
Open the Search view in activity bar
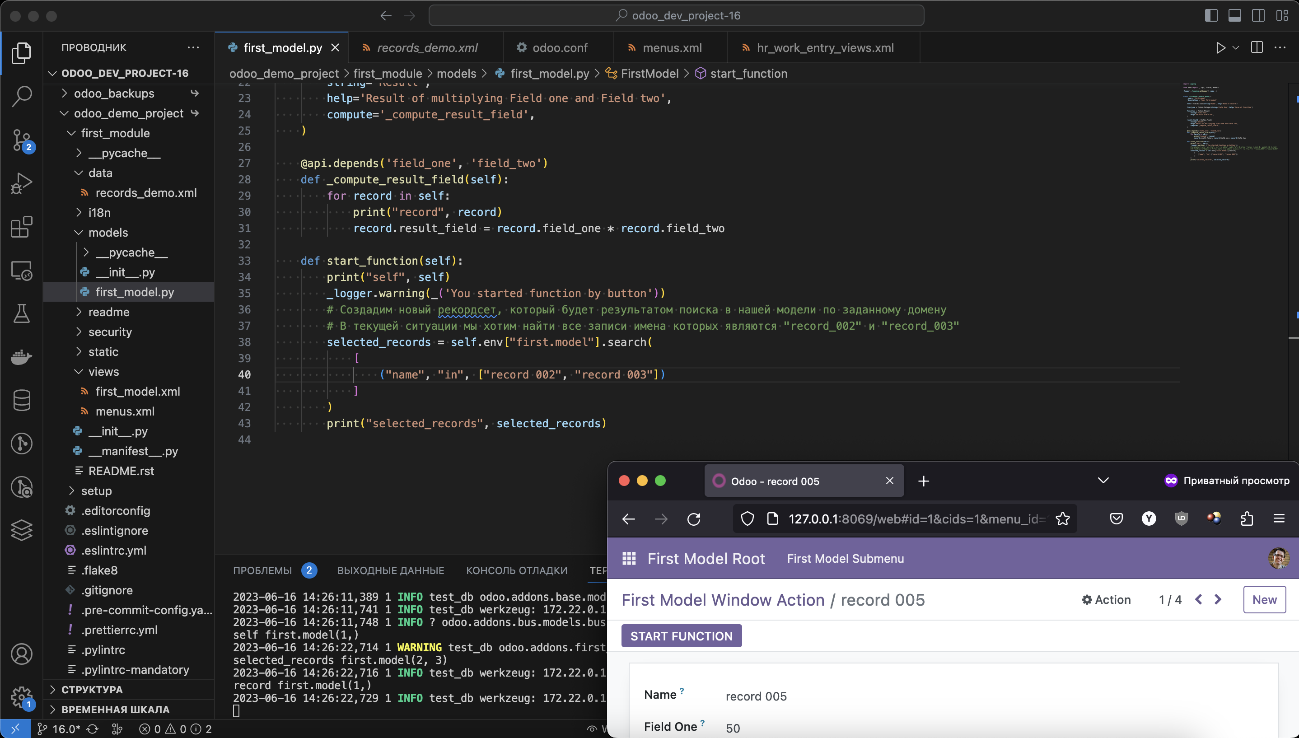(x=21, y=96)
